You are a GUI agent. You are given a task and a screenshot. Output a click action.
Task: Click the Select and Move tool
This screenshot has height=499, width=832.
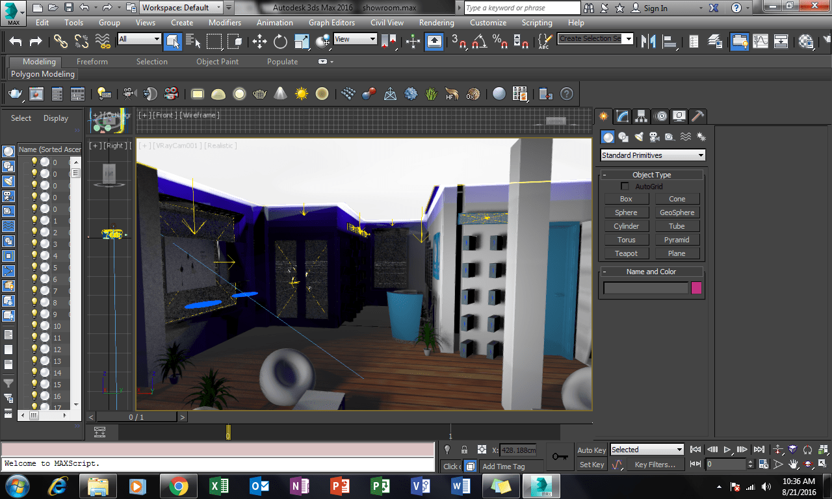[259, 42]
